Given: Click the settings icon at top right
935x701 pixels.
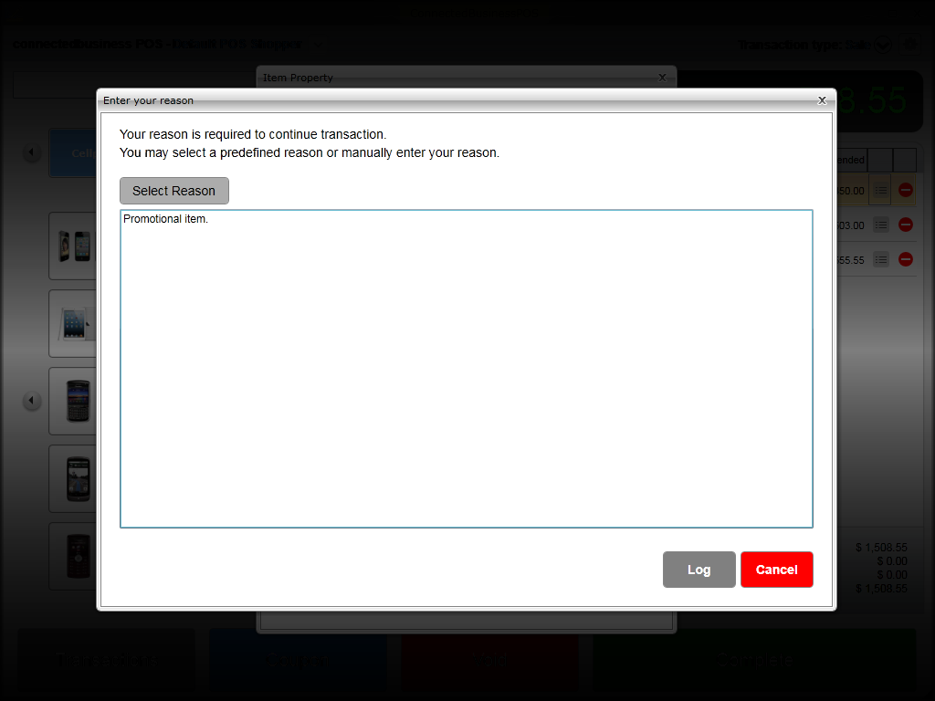Looking at the screenshot, I should (x=910, y=45).
